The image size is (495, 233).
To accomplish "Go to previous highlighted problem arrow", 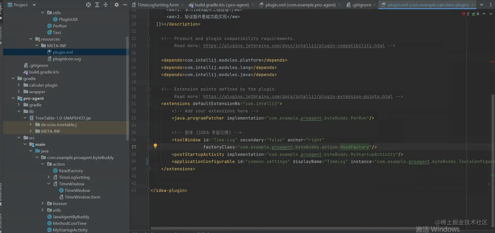I will coord(485,14).
